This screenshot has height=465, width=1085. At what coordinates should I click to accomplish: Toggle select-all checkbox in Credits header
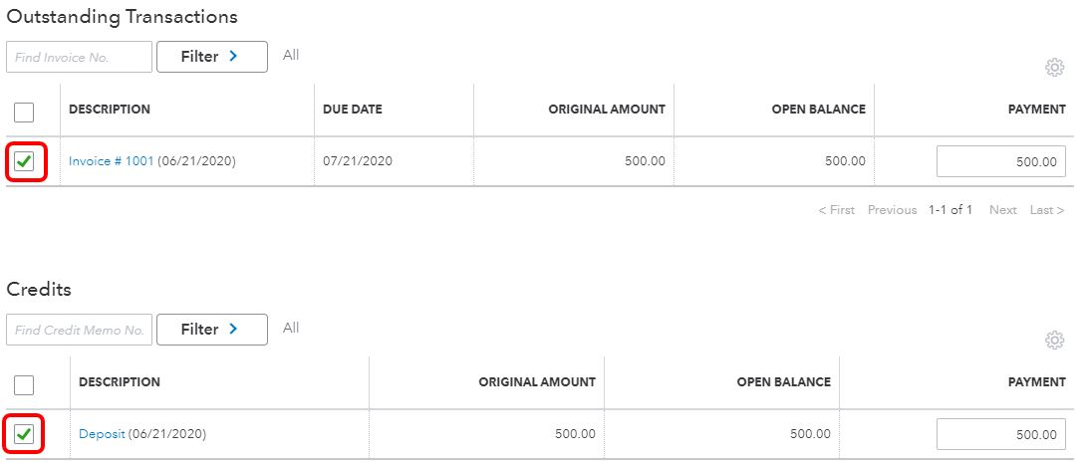point(24,384)
